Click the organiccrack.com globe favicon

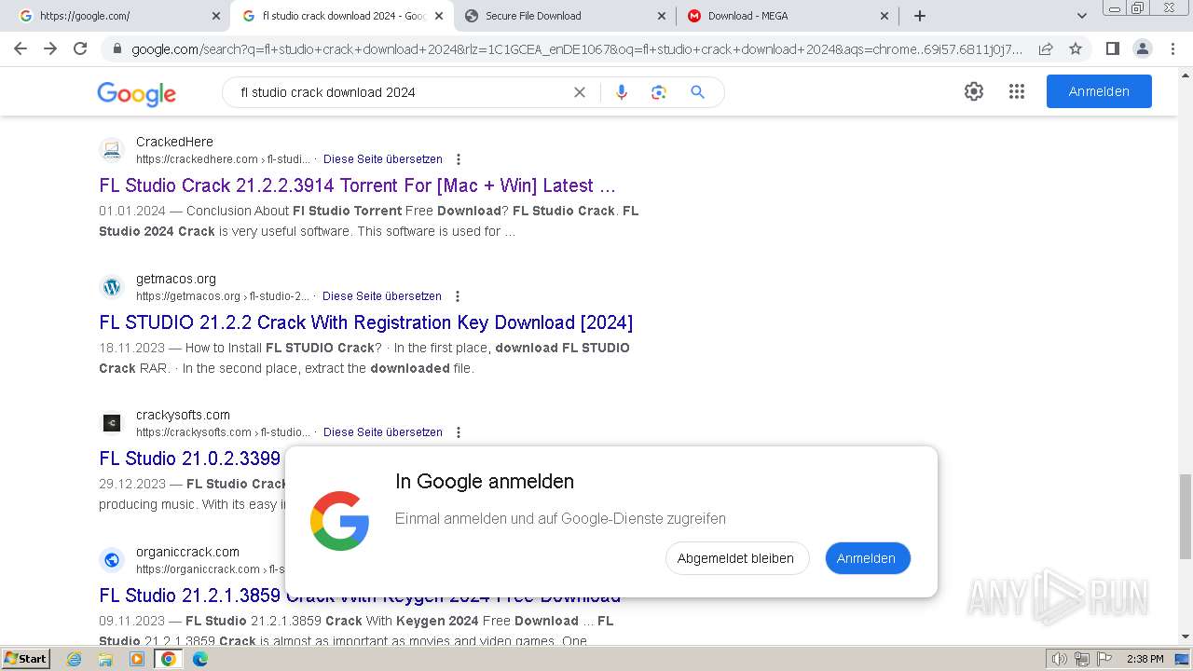tap(112, 560)
